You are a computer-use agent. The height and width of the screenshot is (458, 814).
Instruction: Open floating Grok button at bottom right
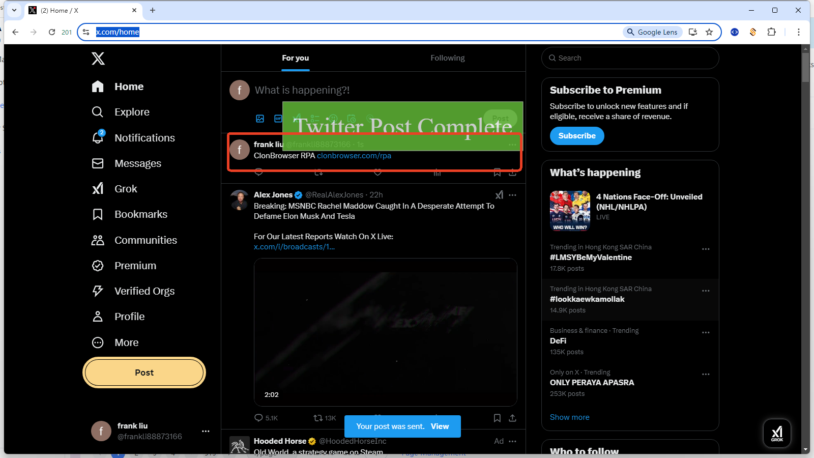point(777,433)
